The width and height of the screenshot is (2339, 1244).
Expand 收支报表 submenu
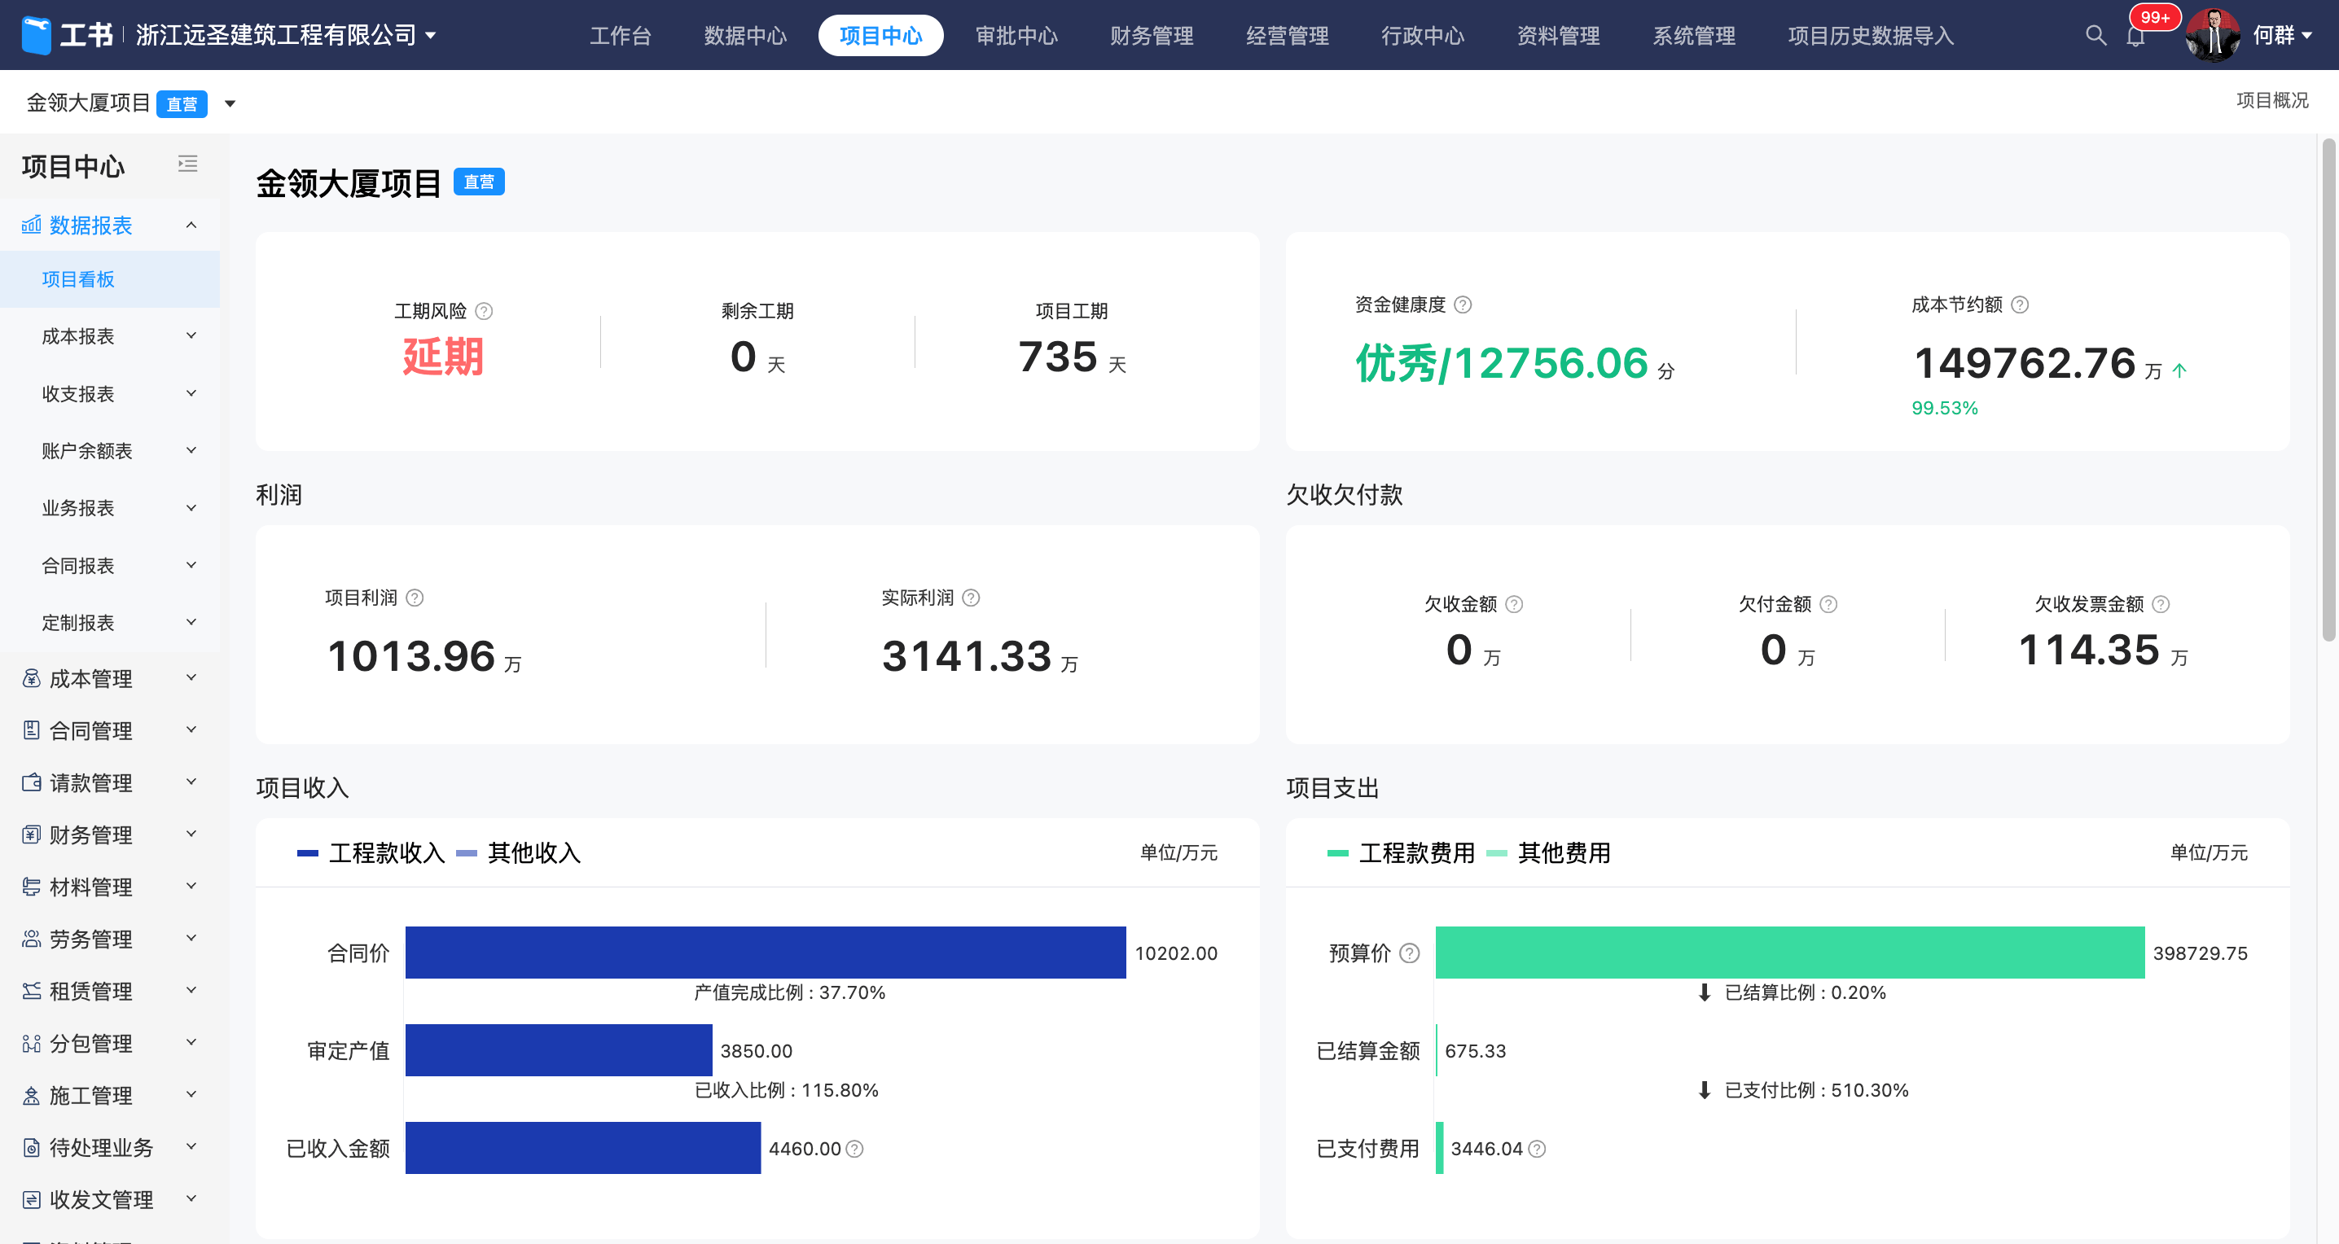[x=191, y=393]
